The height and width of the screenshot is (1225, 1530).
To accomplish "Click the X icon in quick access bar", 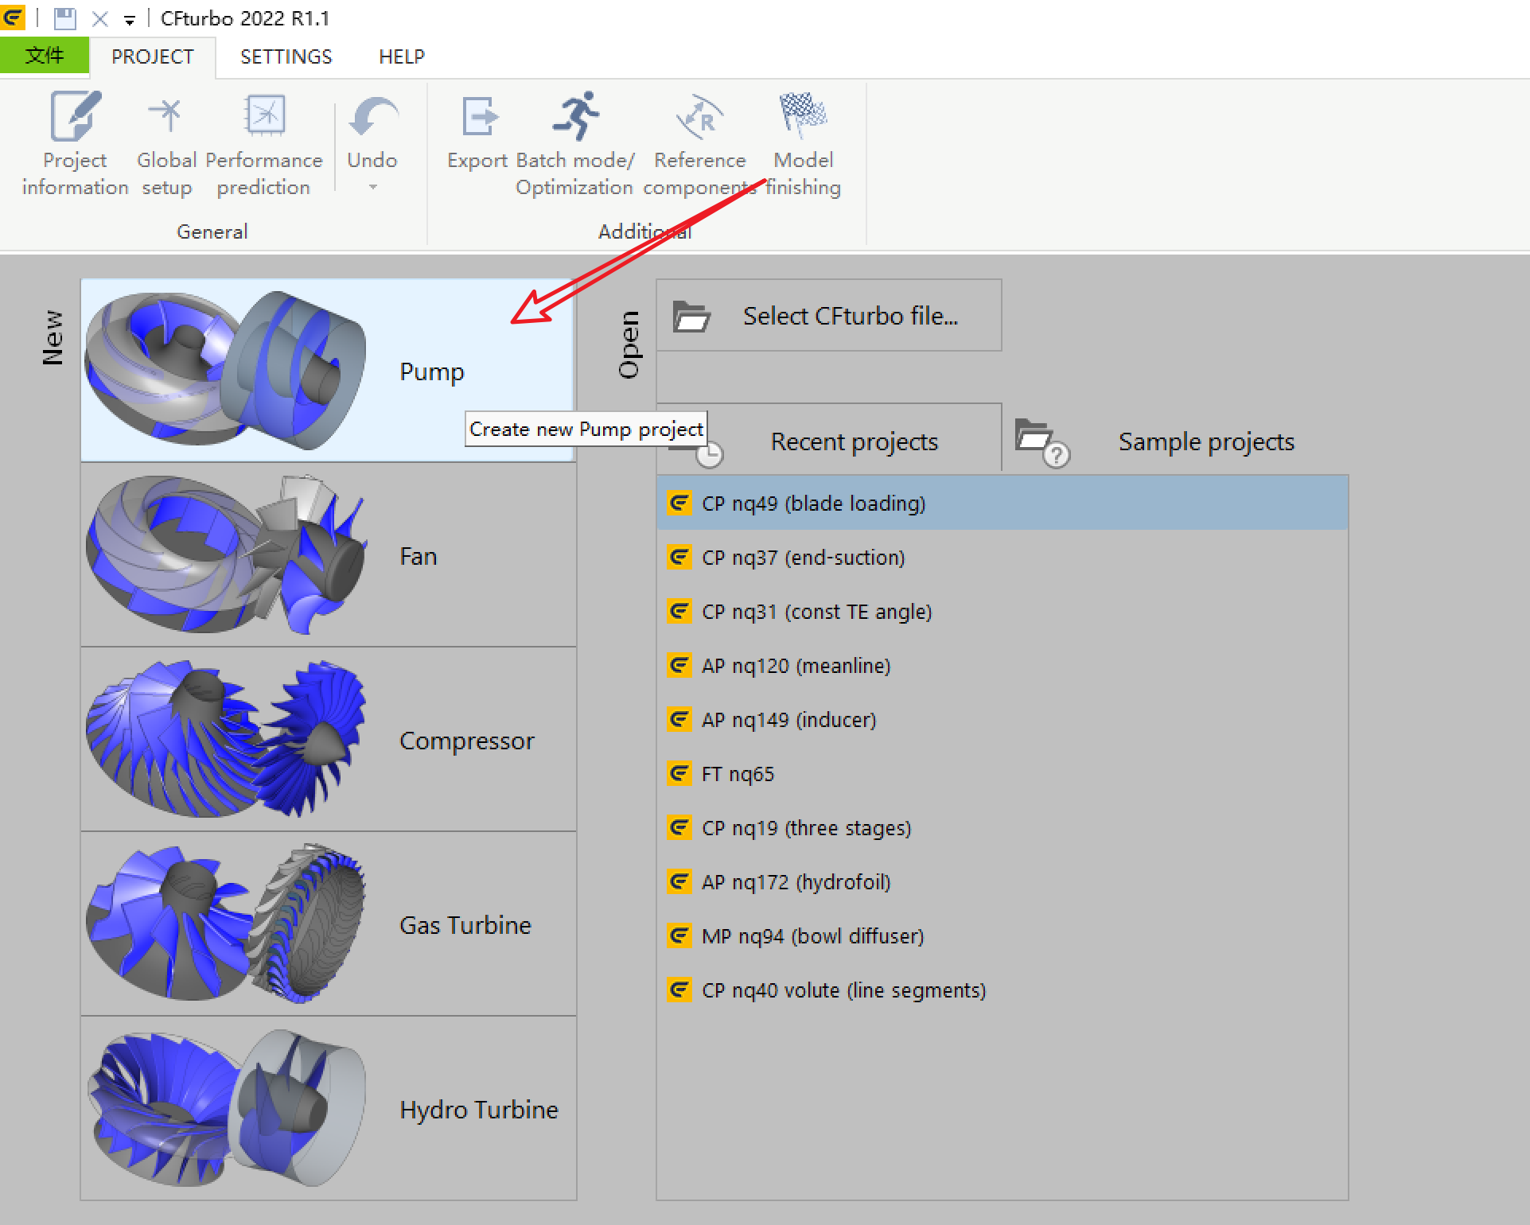I will 99,18.
